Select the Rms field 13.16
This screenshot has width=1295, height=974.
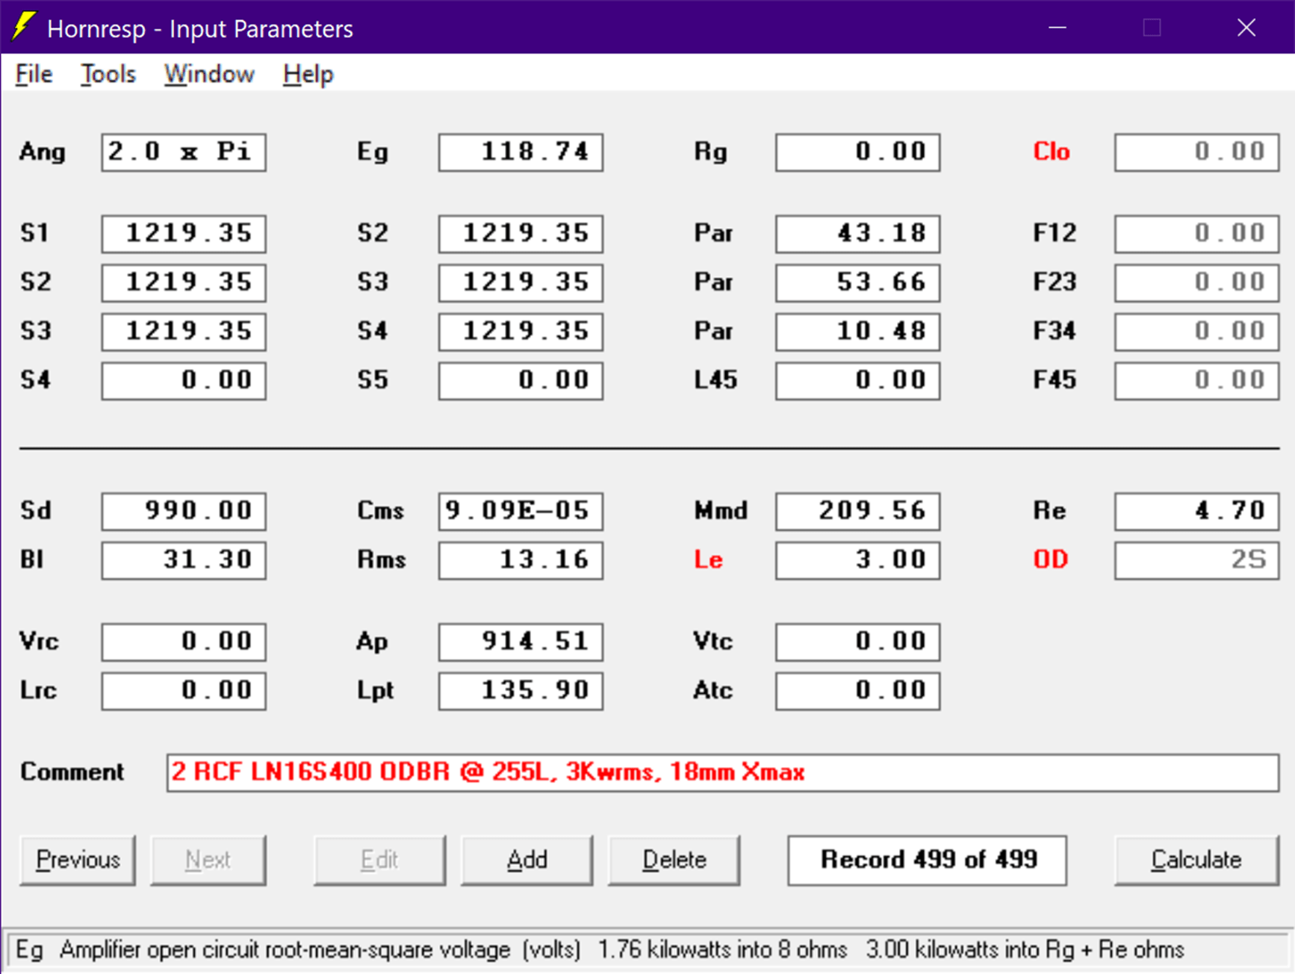point(521,560)
